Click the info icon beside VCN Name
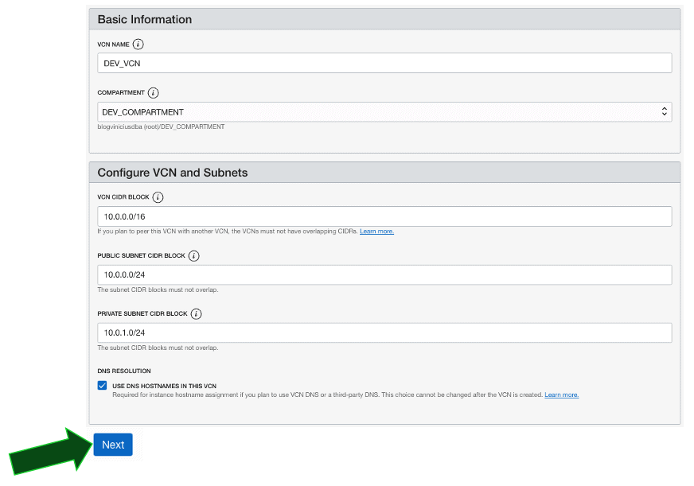Screen dimensions: 694x486 click(138, 45)
